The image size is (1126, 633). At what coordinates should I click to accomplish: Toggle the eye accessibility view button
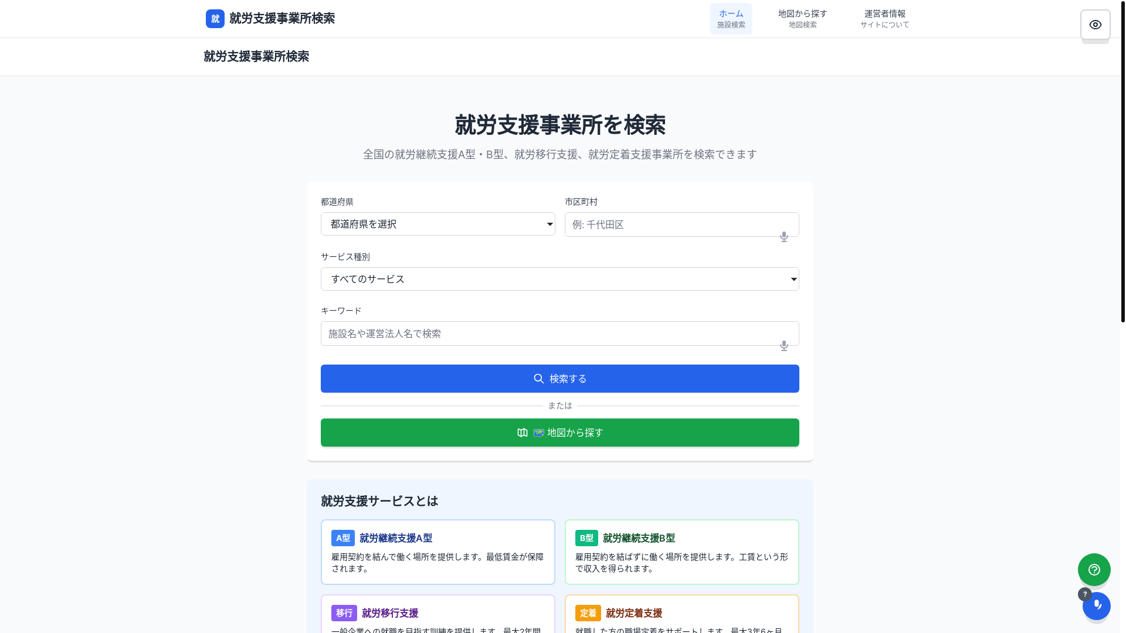[x=1096, y=25]
